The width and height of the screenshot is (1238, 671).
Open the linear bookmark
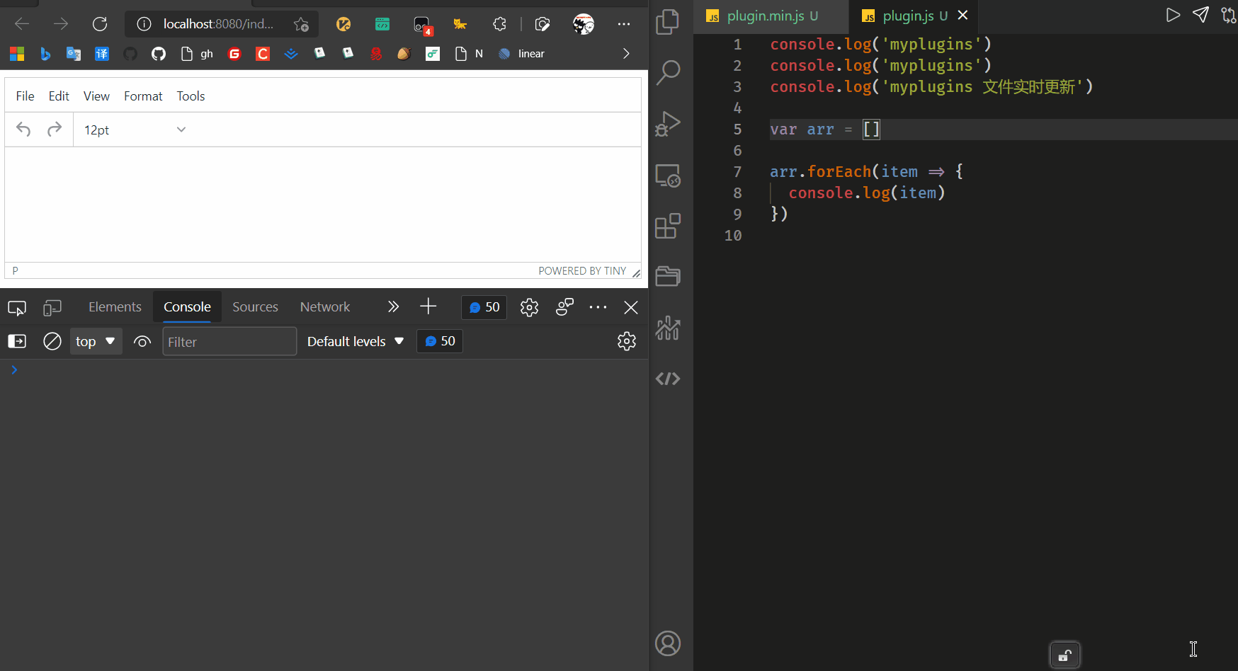tap(521, 54)
